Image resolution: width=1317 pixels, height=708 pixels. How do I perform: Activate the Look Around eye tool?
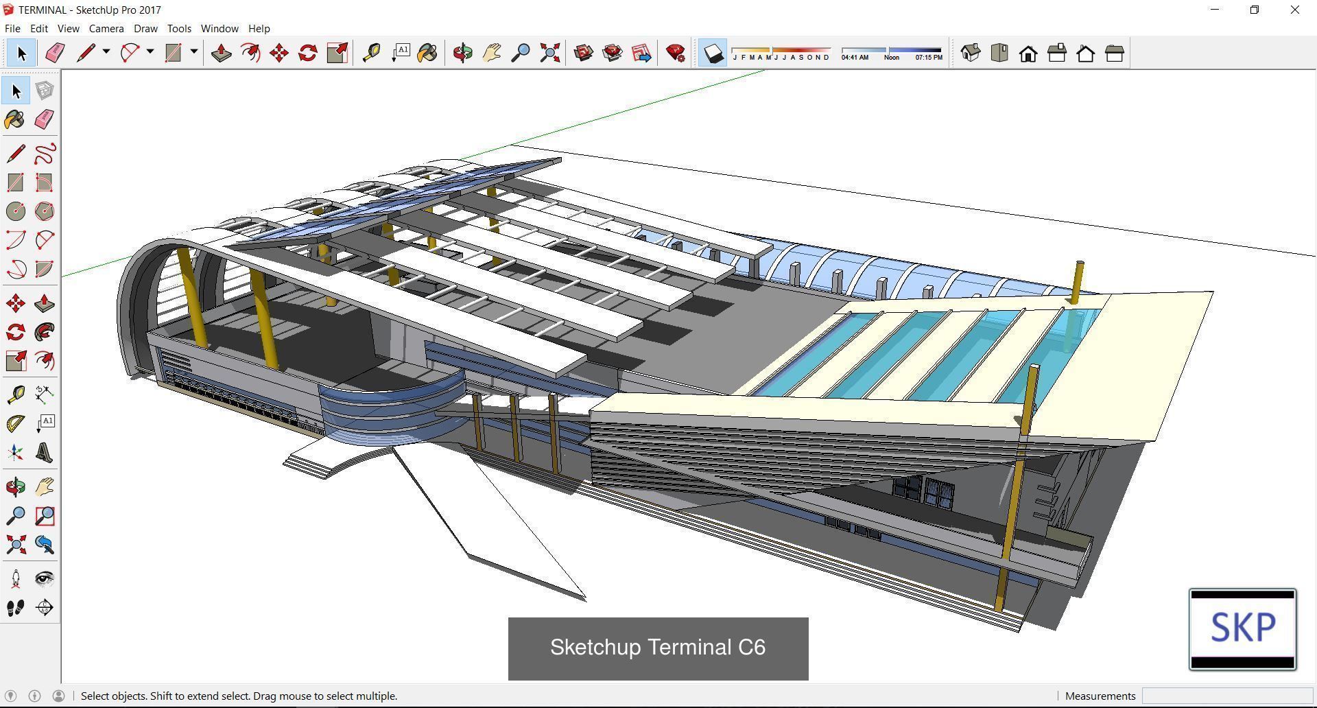(x=45, y=579)
